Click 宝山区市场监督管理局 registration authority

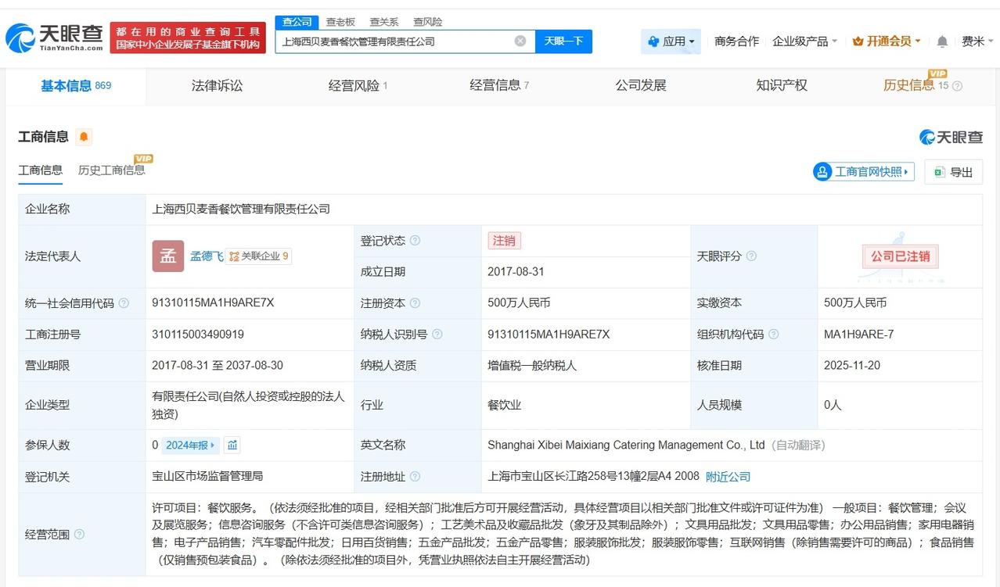coord(207,477)
